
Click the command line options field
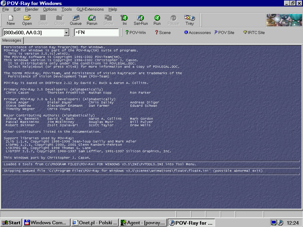click(96, 32)
